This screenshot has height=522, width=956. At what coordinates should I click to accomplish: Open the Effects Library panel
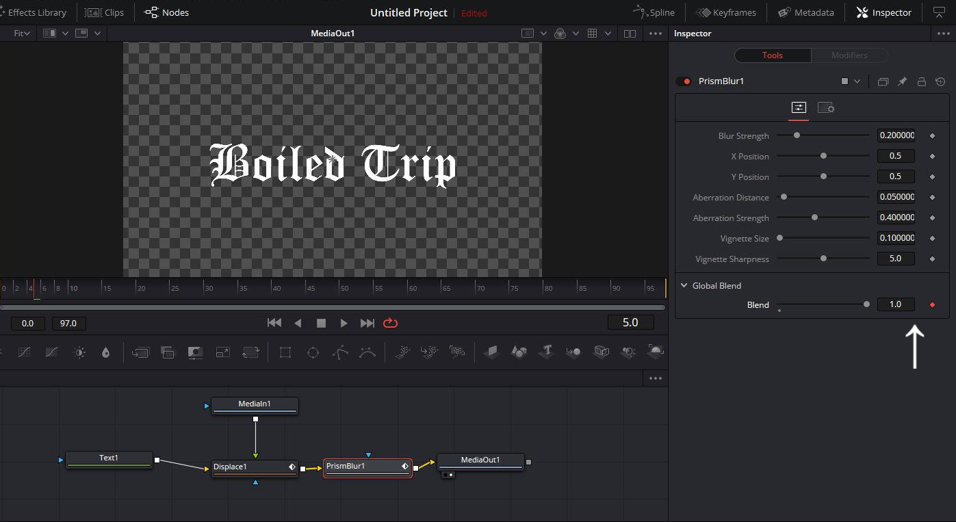[x=34, y=12]
